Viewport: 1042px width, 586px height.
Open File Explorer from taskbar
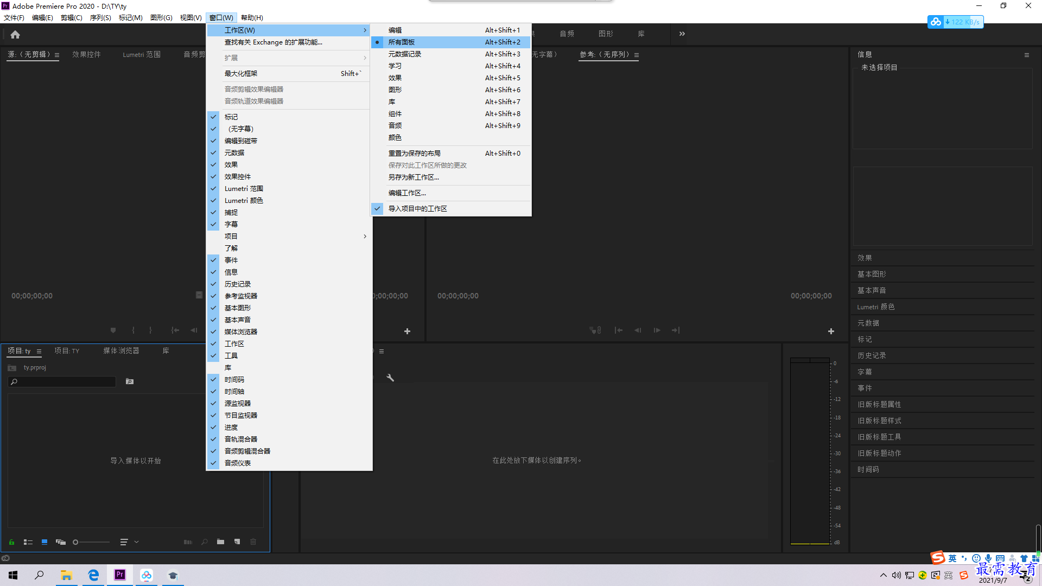click(x=66, y=575)
